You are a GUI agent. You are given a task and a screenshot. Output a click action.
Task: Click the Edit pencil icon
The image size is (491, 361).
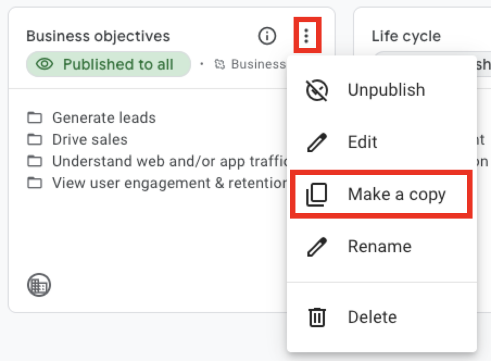click(x=317, y=142)
